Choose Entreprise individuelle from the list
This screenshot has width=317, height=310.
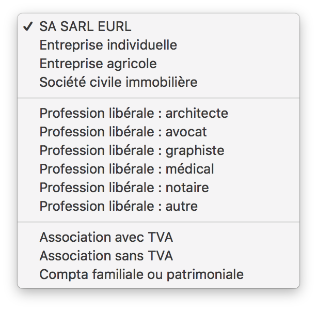pos(158,45)
